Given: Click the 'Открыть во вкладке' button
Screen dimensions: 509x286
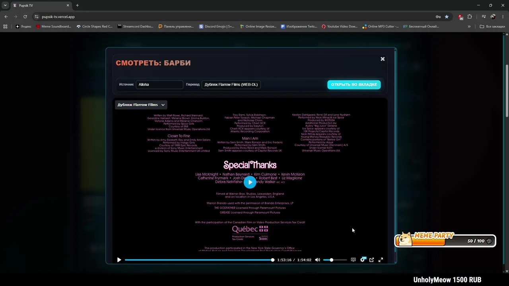Looking at the screenshot, I should 354,85.
